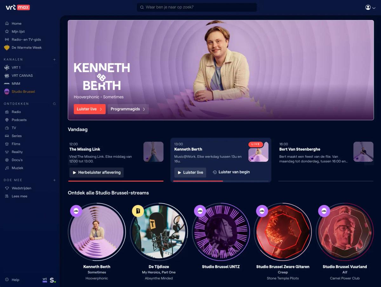Click the Help question mark icon
The image size is (381, 287).
[7, 280]
